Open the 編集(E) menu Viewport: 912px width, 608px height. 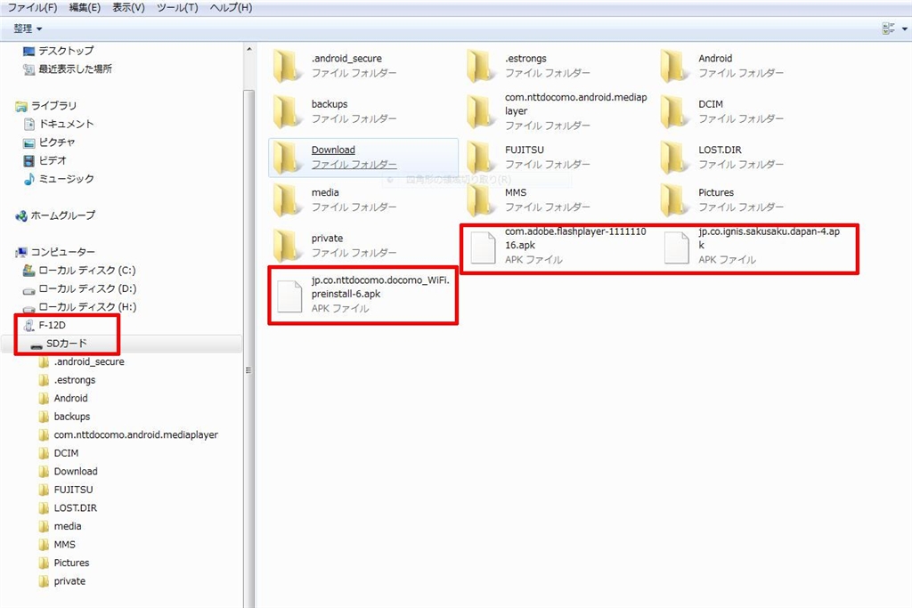(85, 7)
